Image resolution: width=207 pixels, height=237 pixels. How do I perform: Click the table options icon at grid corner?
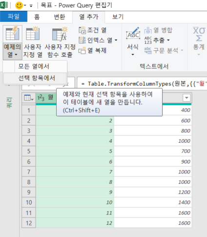[29, 98]
